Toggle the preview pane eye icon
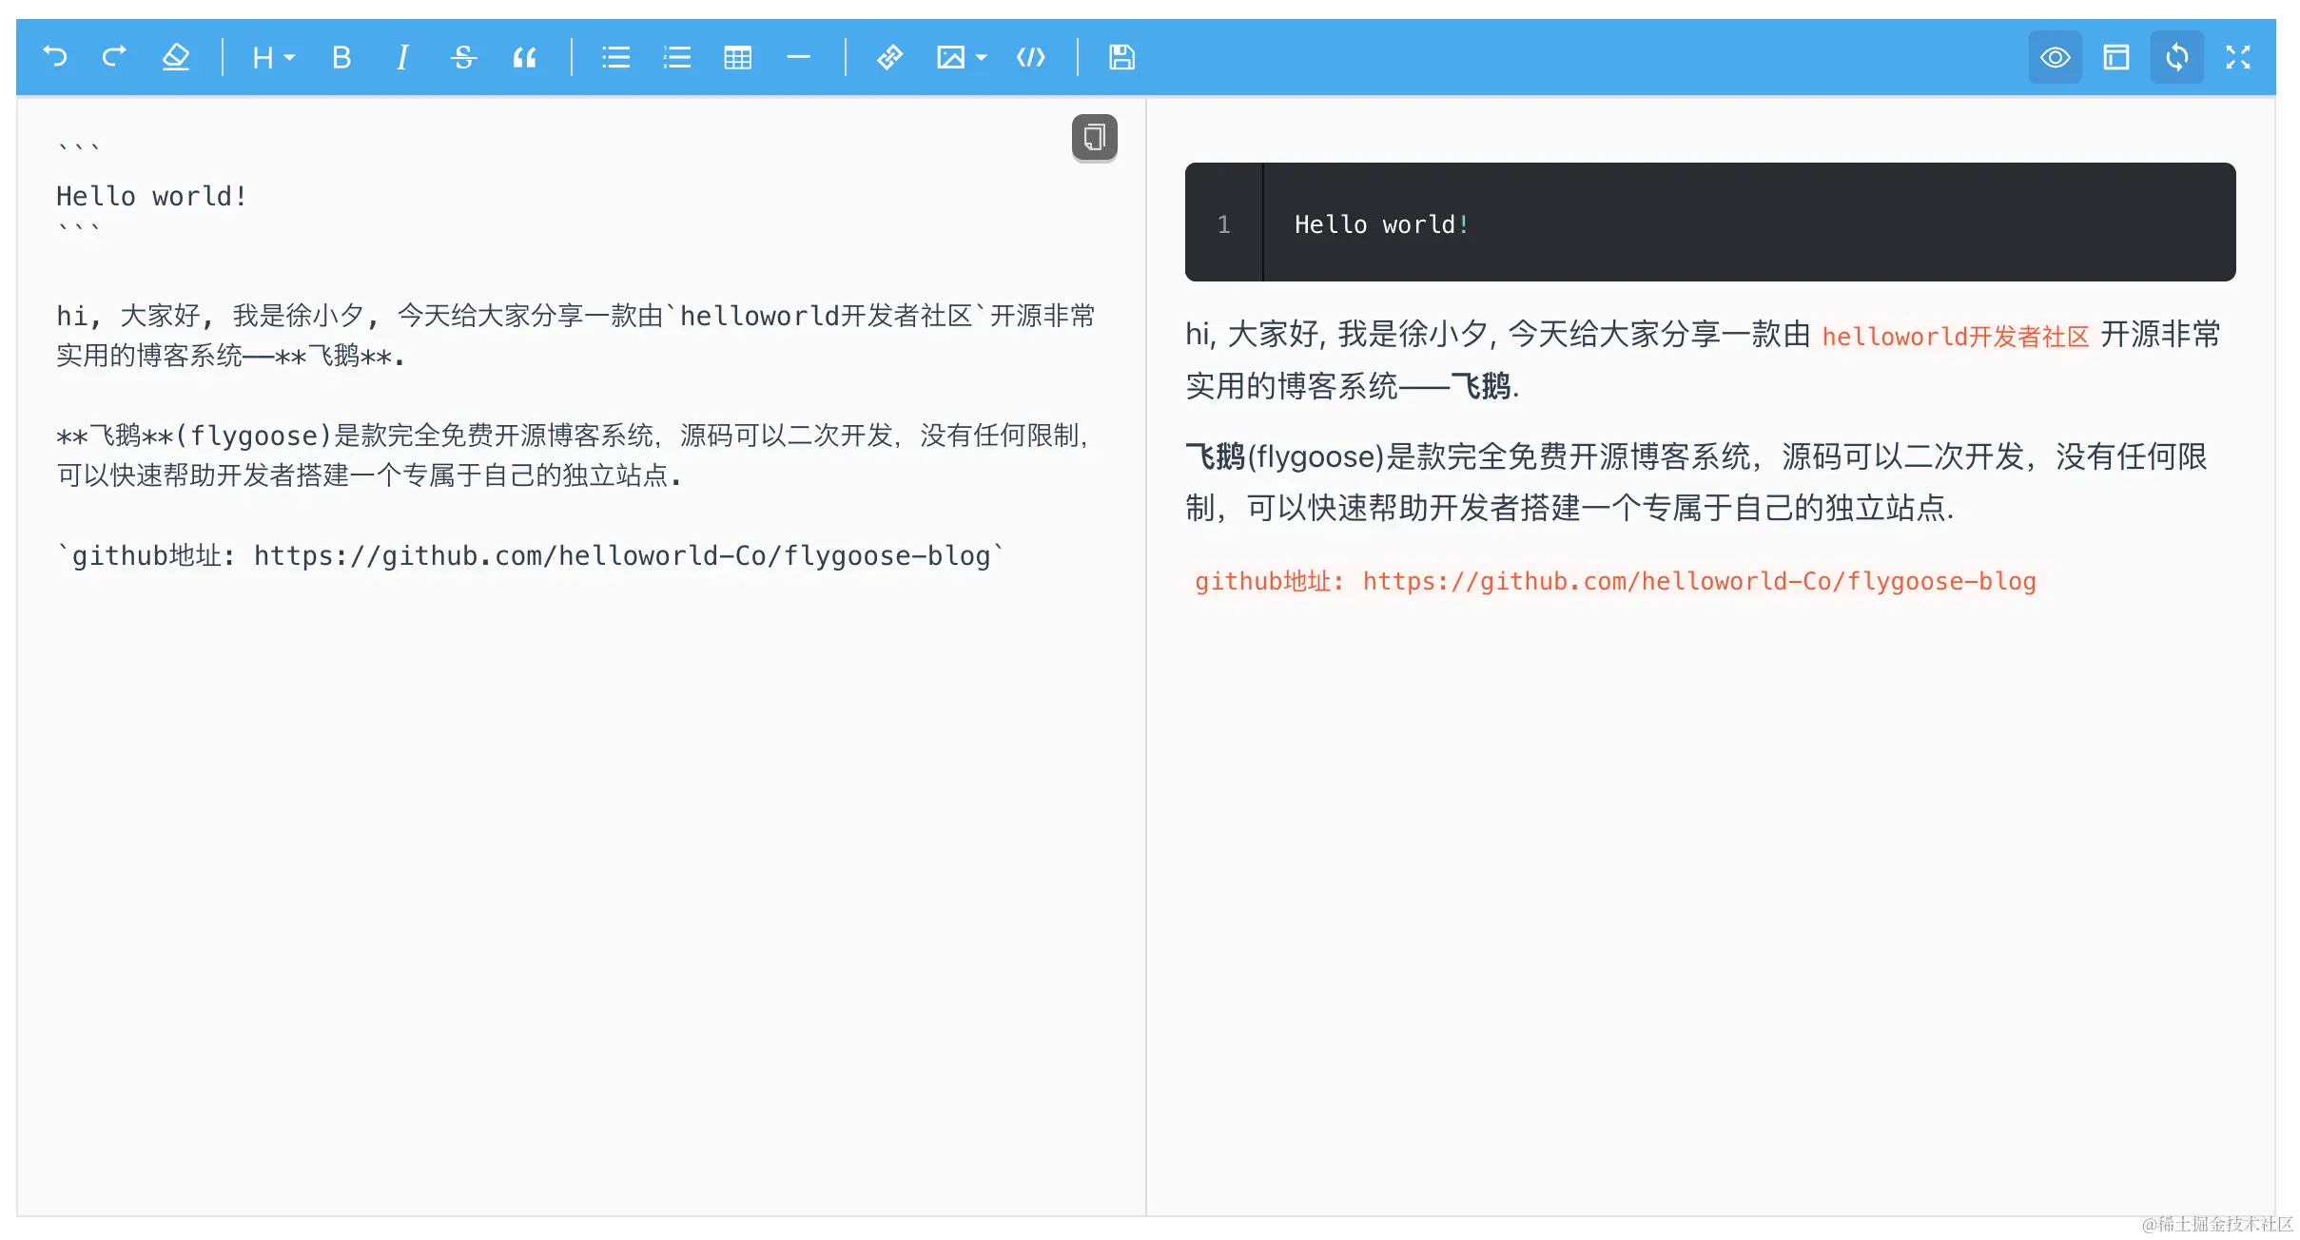 click(2055, 57)
